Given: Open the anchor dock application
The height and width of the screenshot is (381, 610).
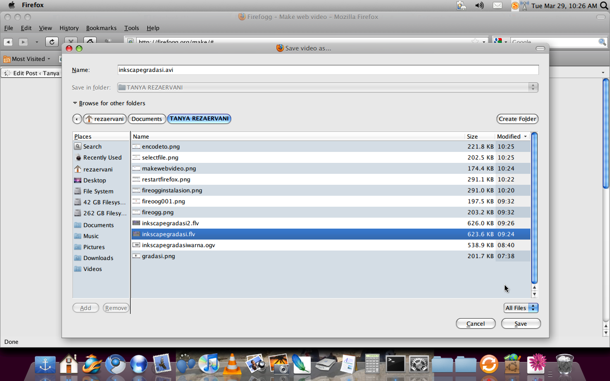Looking at the screenshot, I should tap(45, 364).
